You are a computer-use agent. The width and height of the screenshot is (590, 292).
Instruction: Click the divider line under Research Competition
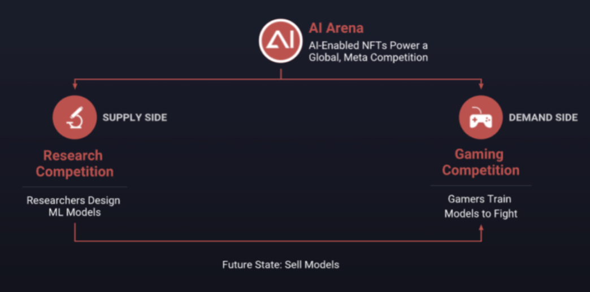[75, 187]
